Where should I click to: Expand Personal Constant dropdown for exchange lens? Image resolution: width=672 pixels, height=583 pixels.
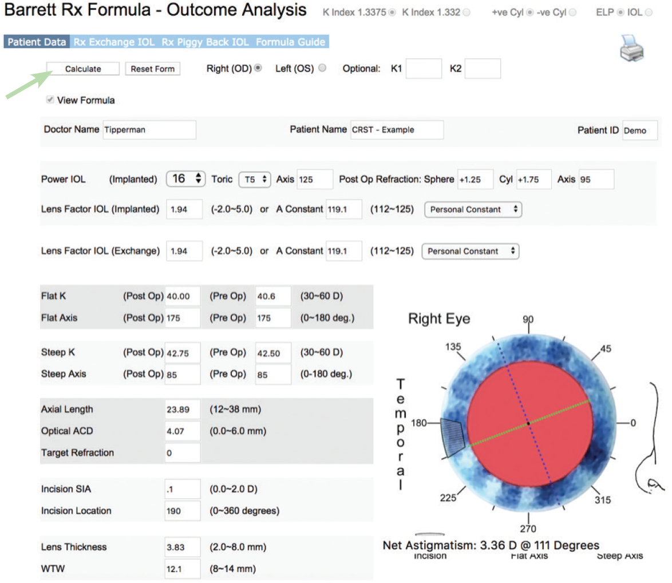click(x=471, y=251)
